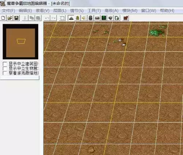183x155 pixels.
Task: Open the Campaign Editor
Action: 97,18
